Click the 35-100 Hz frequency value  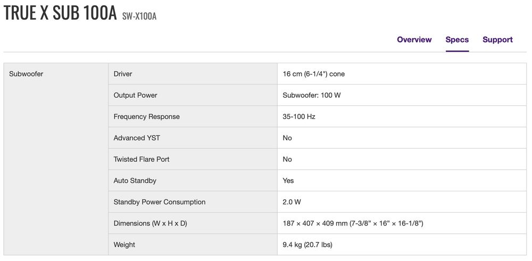[299, 116]
